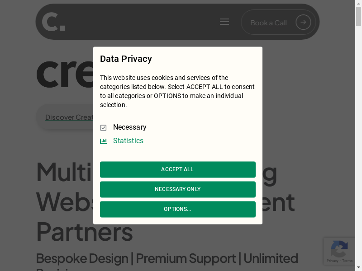Open the hamburger navigation menu
The height and width of the screenshot is (271, 362).
tap(224, 22)
